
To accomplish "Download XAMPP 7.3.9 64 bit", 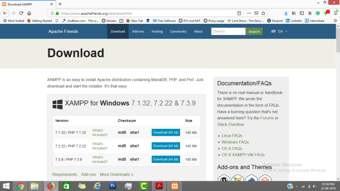I will pos(166,159).
